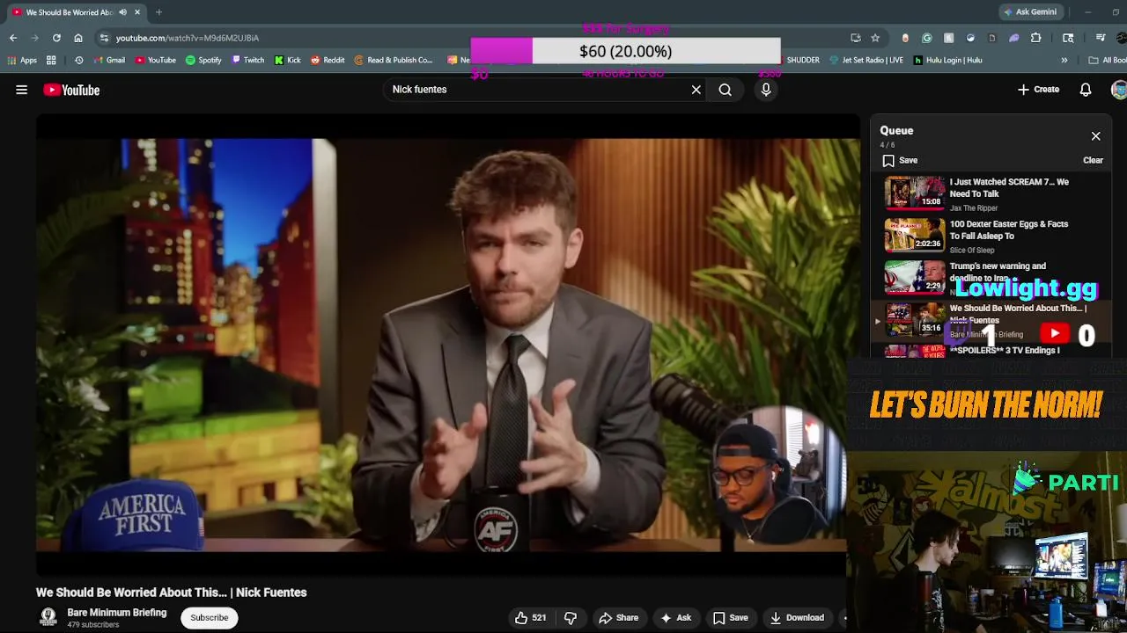Play 100 Dexter Easter Eggs queue video
Screen dimensions: 1127x633
coord(914,235)
